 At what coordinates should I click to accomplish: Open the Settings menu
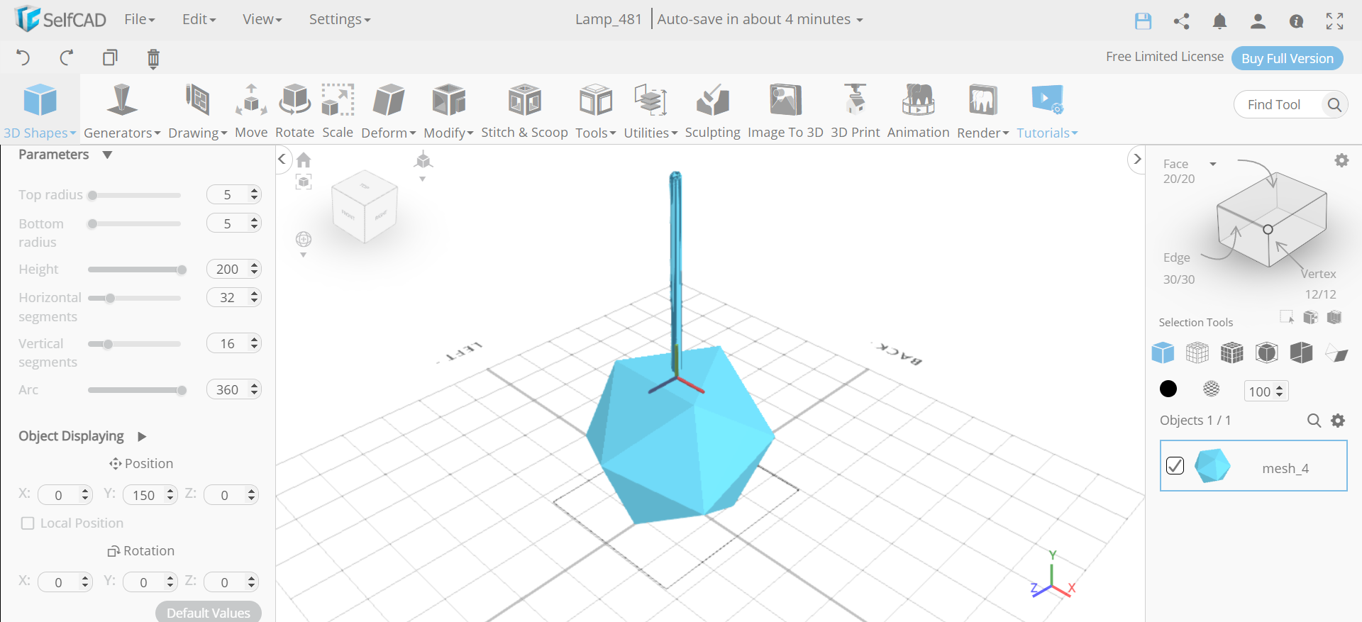pyautogui.click(x=340, y=19)
